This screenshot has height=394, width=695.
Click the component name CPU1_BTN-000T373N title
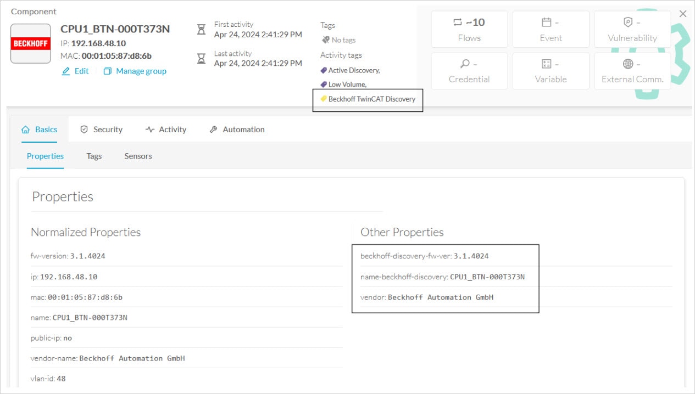pyautogui.click(x=115, y=30)
